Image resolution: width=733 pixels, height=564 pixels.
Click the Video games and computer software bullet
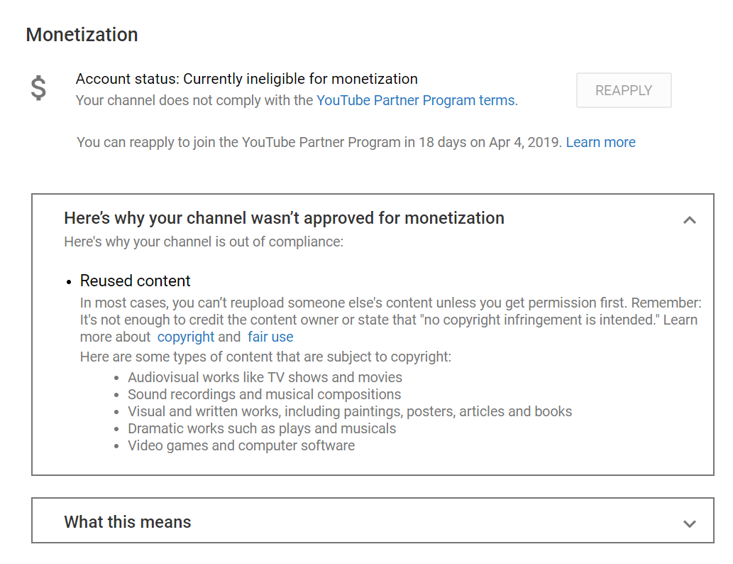(x=241, y=445)
